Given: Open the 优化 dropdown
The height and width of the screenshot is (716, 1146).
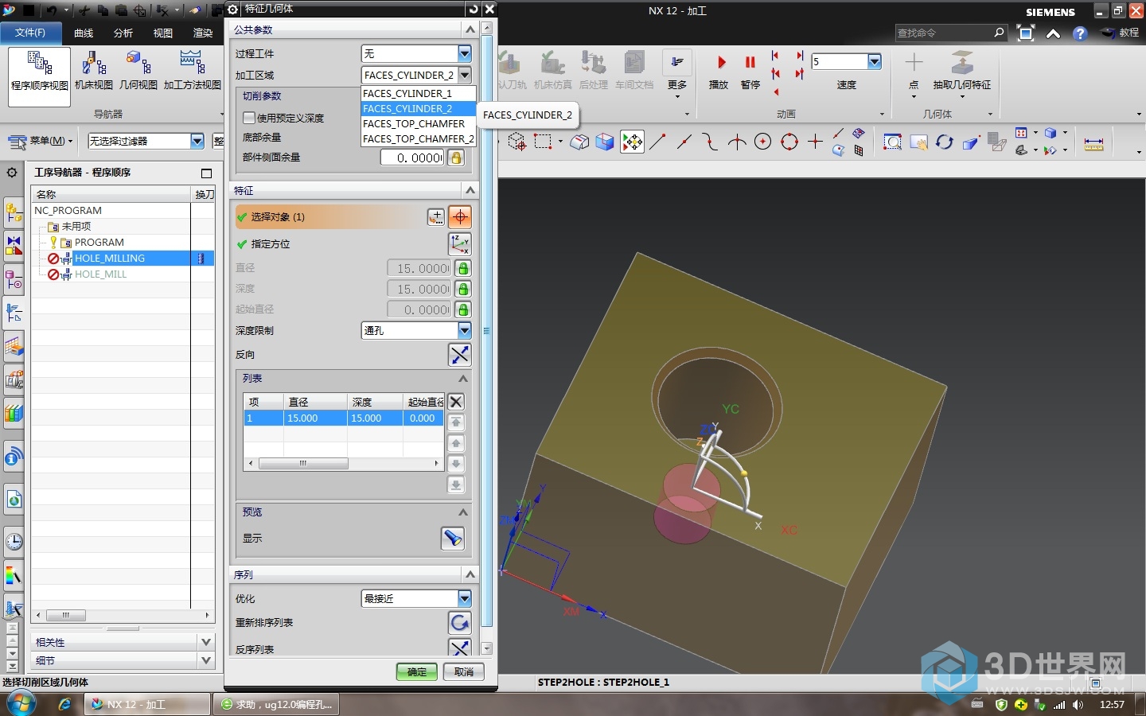Looking at the screenshot, I should [x=465, y=598].
